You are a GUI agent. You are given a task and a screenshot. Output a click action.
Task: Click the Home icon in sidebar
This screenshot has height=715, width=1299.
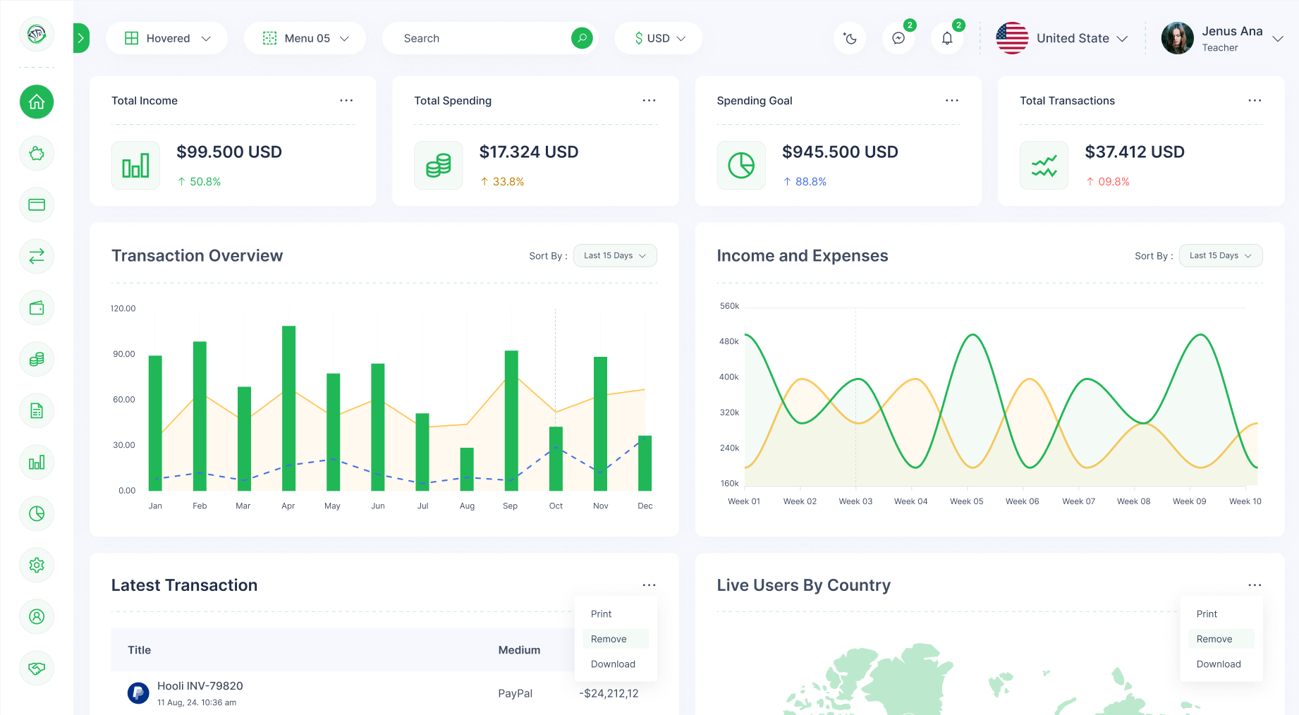(37, 102)
